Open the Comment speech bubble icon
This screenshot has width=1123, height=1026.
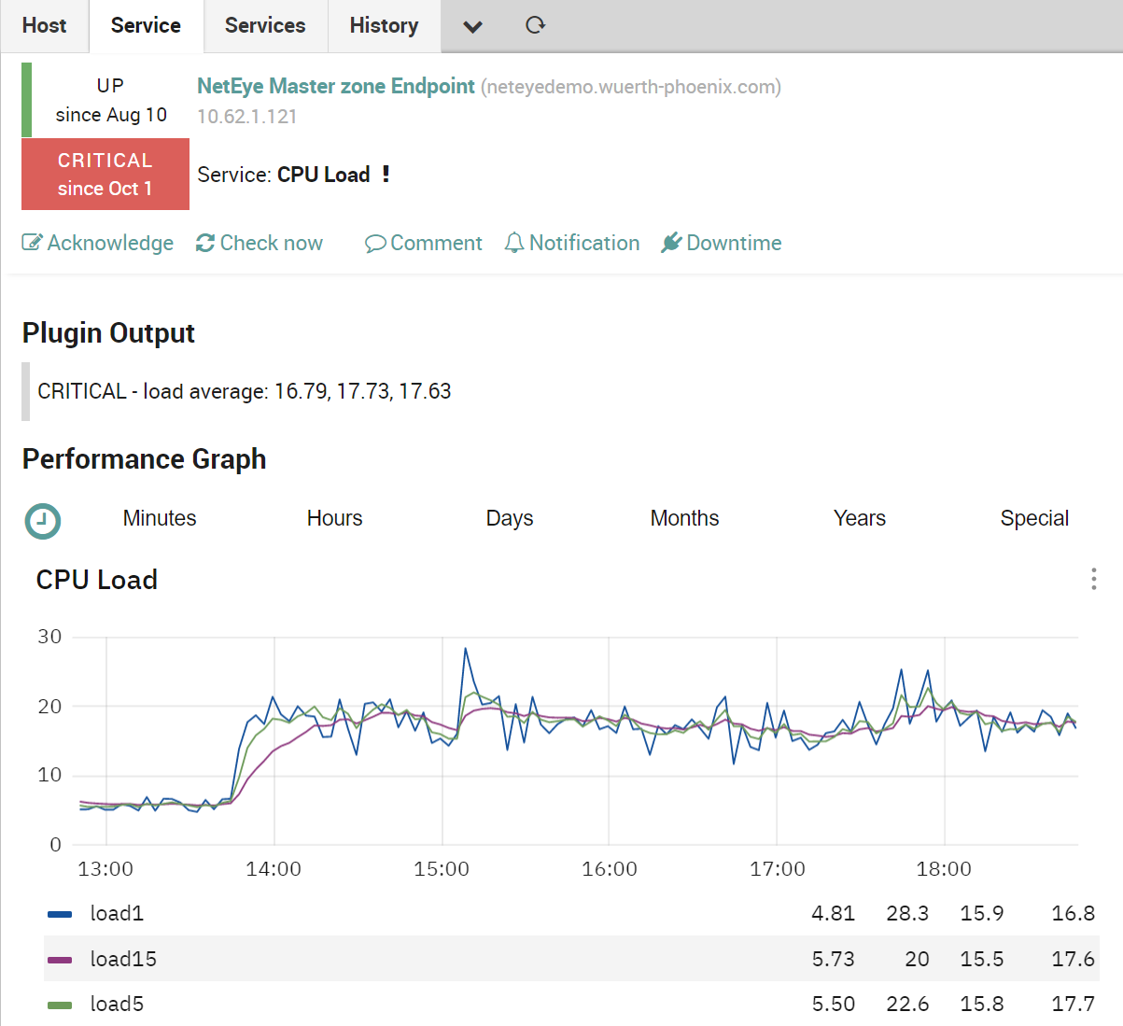coord(374,243)
